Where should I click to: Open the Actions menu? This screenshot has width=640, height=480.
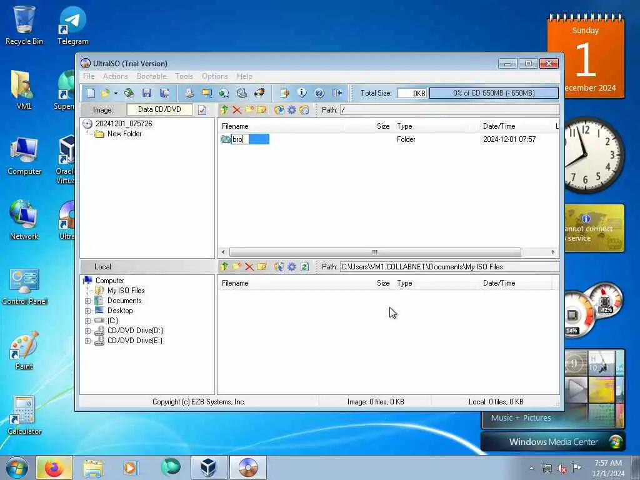[116, 76]
